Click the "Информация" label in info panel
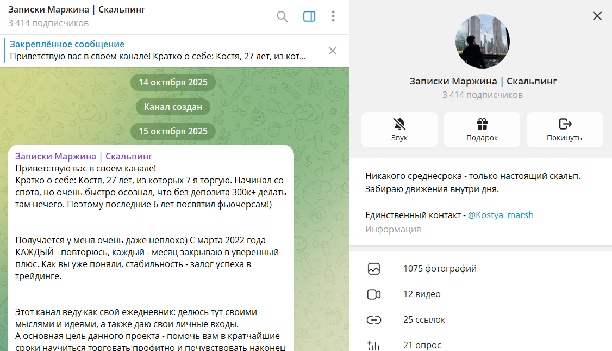Viewport: 612px width, 351px height. point(393,230)
